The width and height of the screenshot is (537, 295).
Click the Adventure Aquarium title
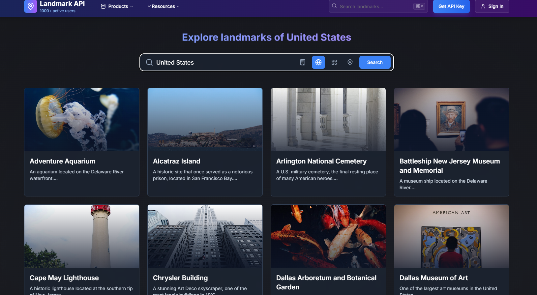click(63, 161)
